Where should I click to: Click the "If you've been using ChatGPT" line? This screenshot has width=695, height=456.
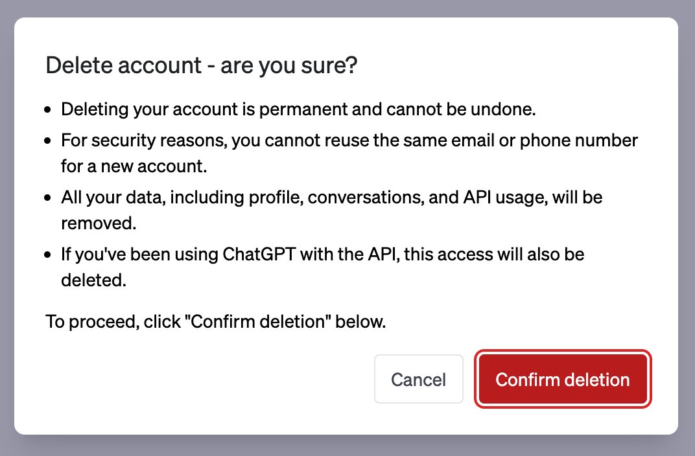point(323,255)
